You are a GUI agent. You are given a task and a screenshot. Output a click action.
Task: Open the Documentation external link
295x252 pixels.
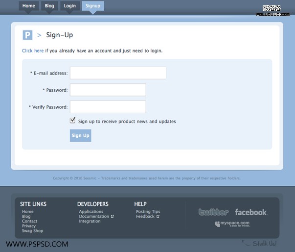click(94, 216)
